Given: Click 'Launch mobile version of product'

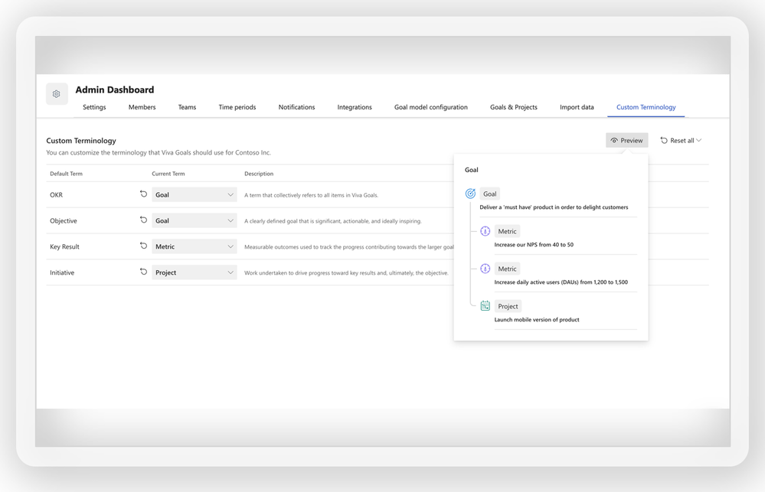Looking at the screenshot, I should click(x=537, y=320).
